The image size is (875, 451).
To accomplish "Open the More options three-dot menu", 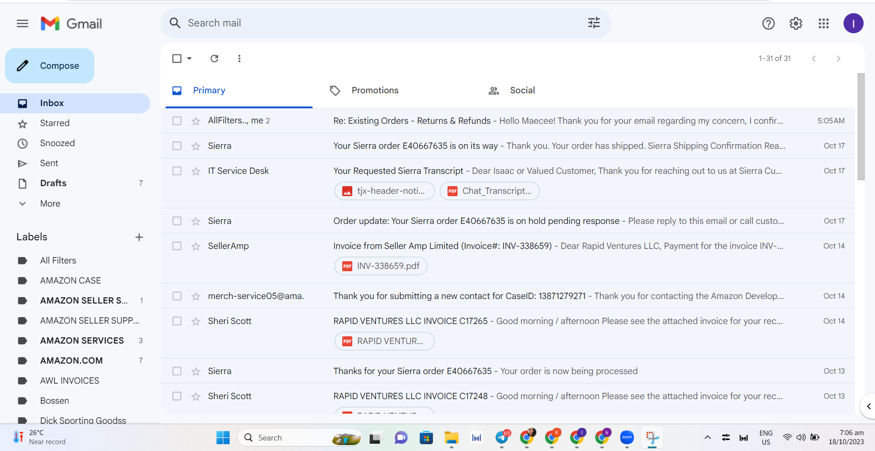I will point(239,58).
